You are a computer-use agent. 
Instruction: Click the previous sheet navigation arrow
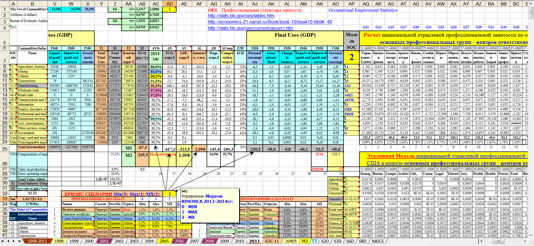pos(8,241)
